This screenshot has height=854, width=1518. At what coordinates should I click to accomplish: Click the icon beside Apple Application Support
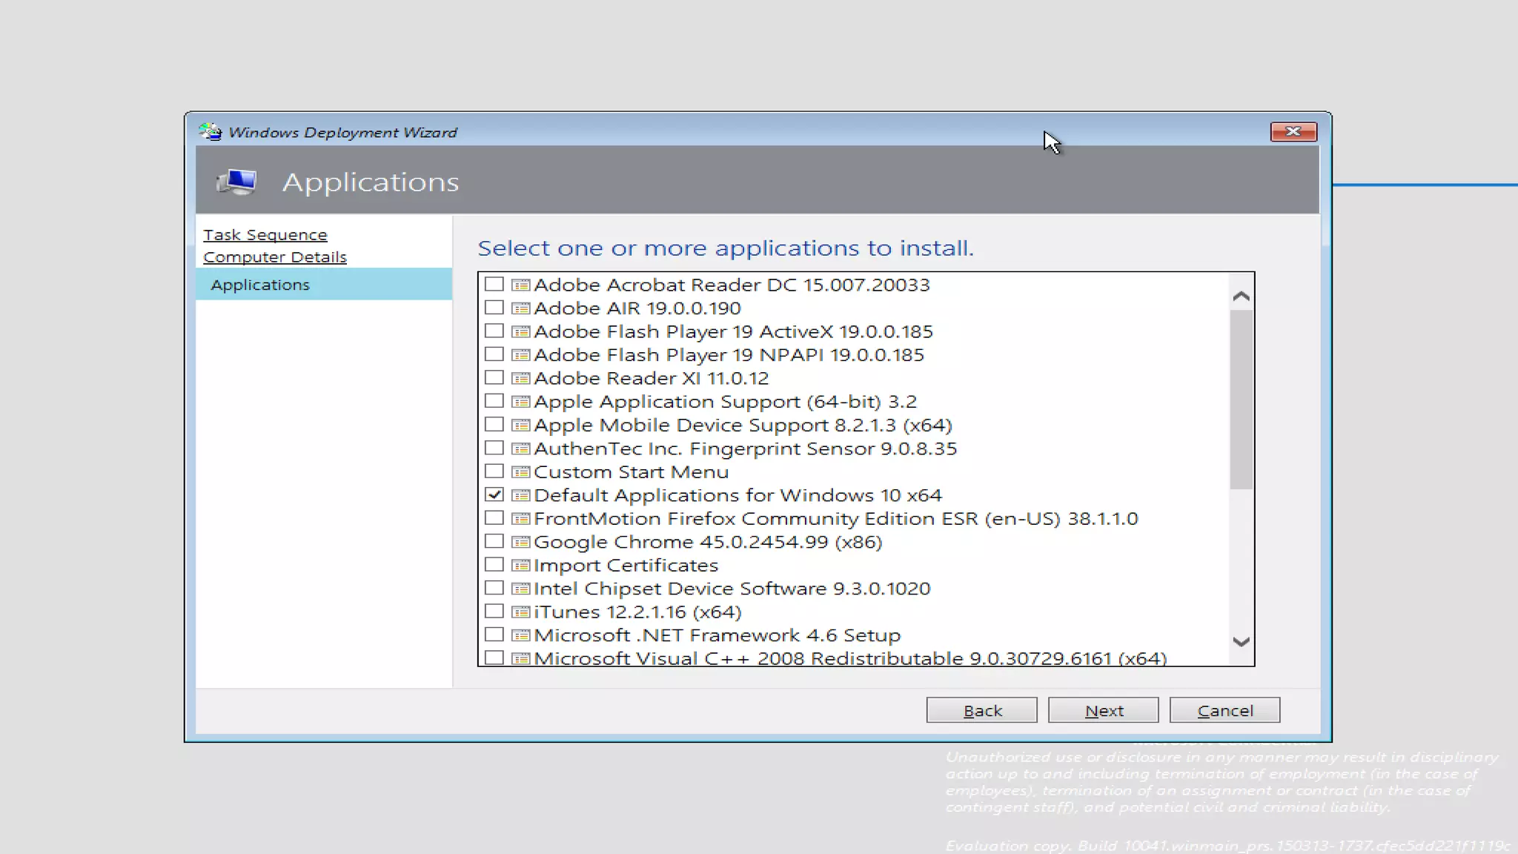521,402
